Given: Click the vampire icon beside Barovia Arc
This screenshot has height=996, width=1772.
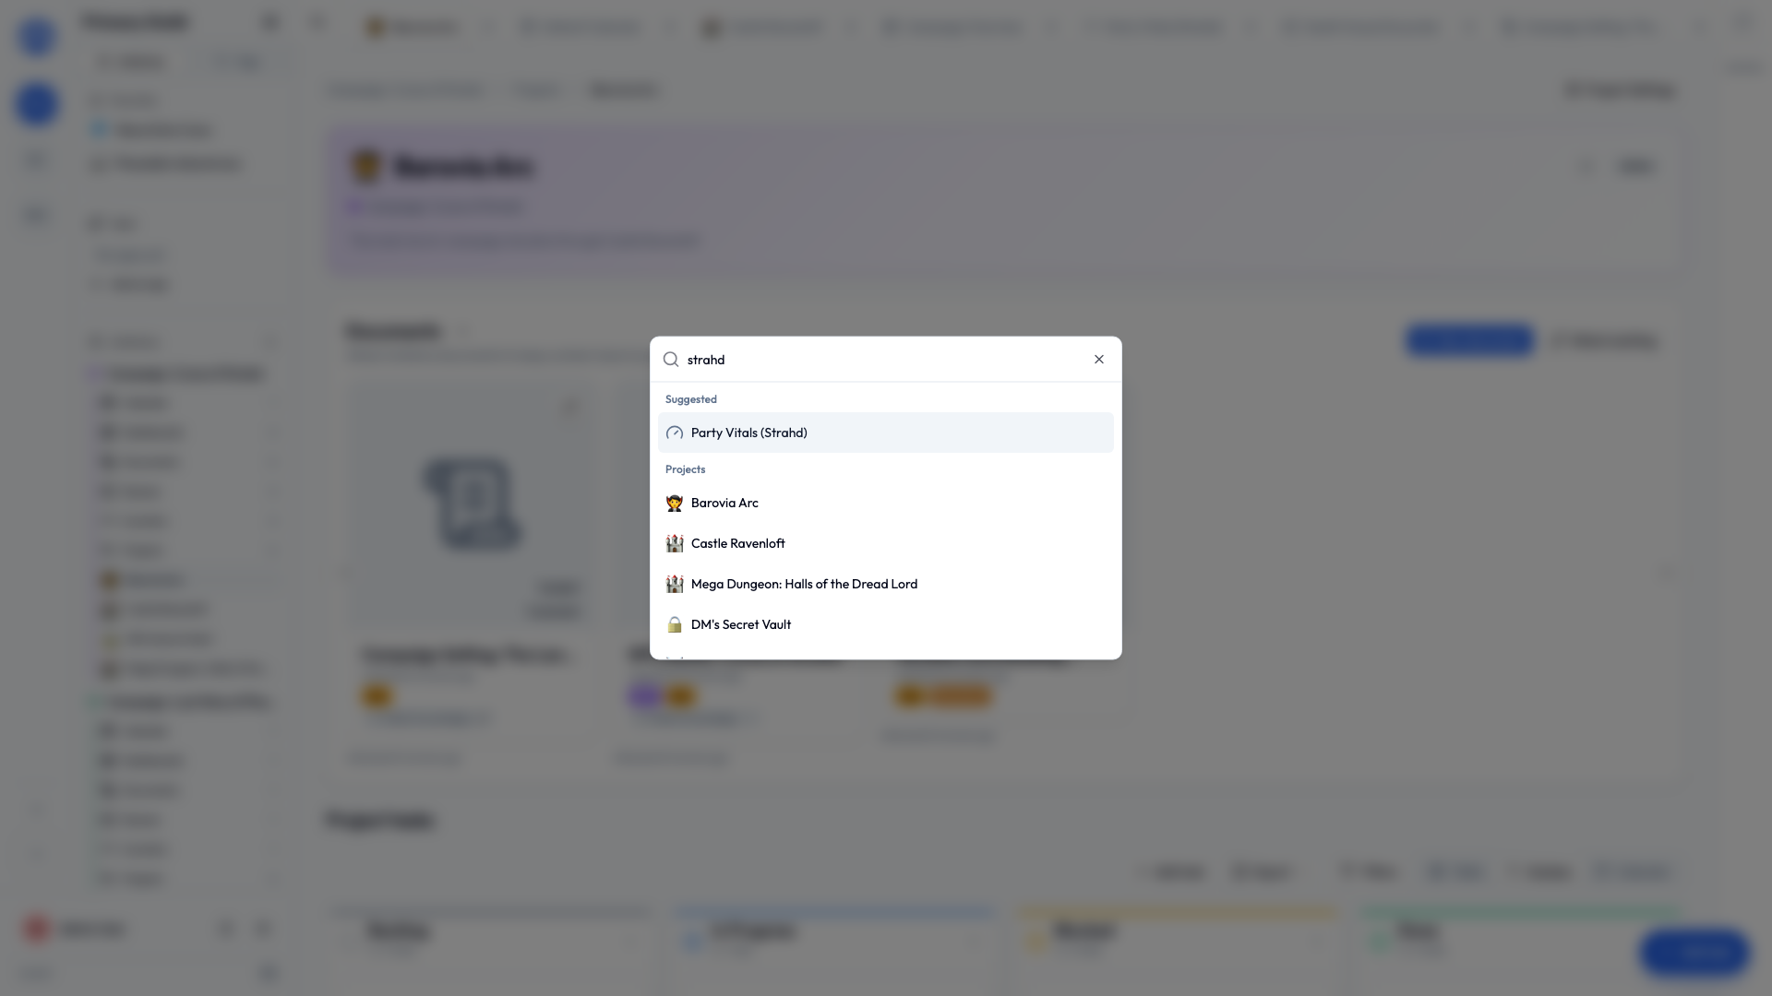Looking at the screenshot, I should [x=675, y=503].
